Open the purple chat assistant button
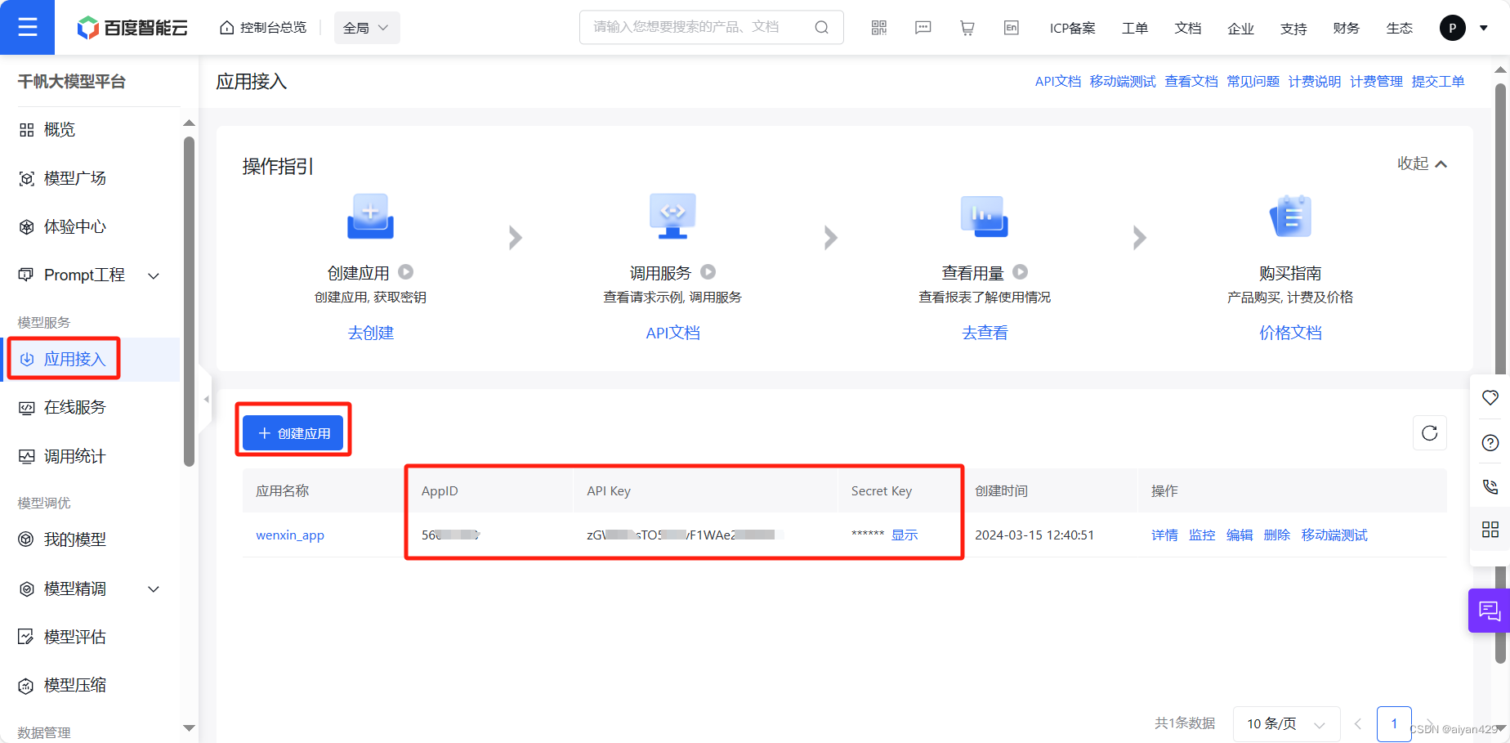 (1489, 611)
